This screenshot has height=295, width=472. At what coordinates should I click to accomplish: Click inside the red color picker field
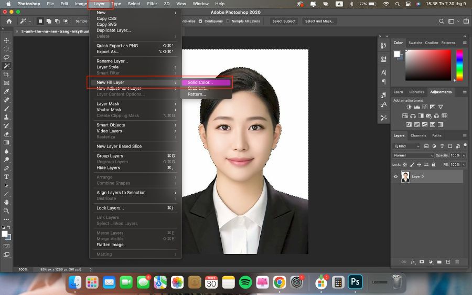(x=428, y=65)
